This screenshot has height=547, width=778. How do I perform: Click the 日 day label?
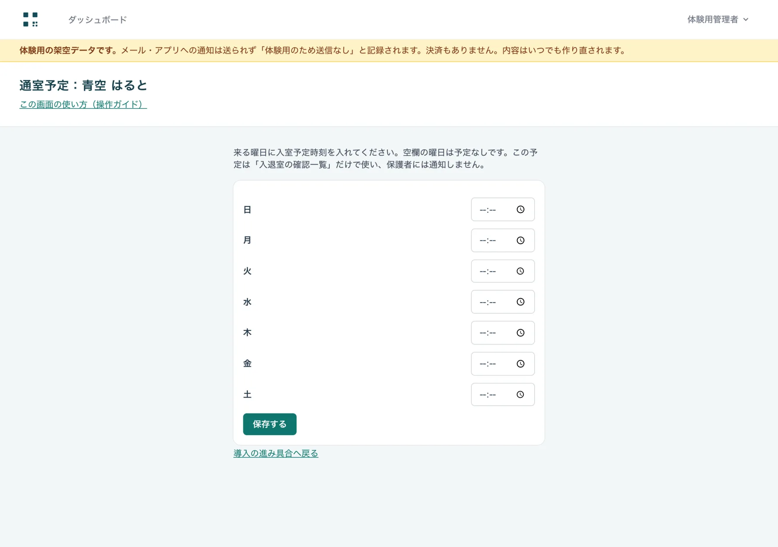[247, 210]
